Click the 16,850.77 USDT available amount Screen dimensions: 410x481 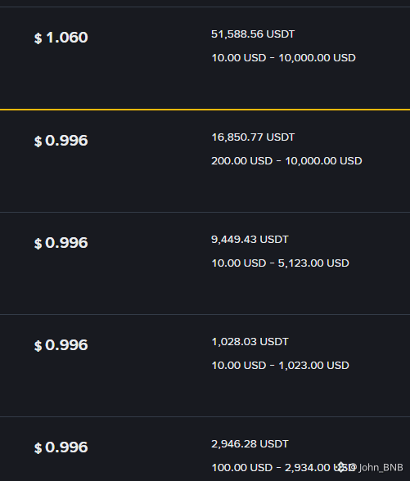click(253, 137)
